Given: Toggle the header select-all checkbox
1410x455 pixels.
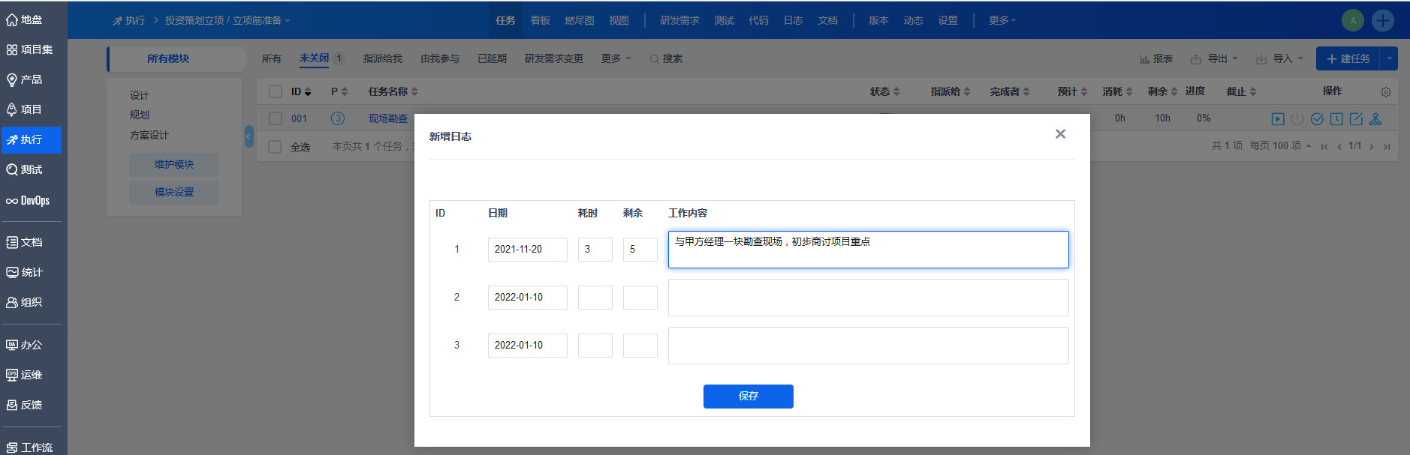Looking at the screenshot, I should pyautogui.click(x=276, y=91).
